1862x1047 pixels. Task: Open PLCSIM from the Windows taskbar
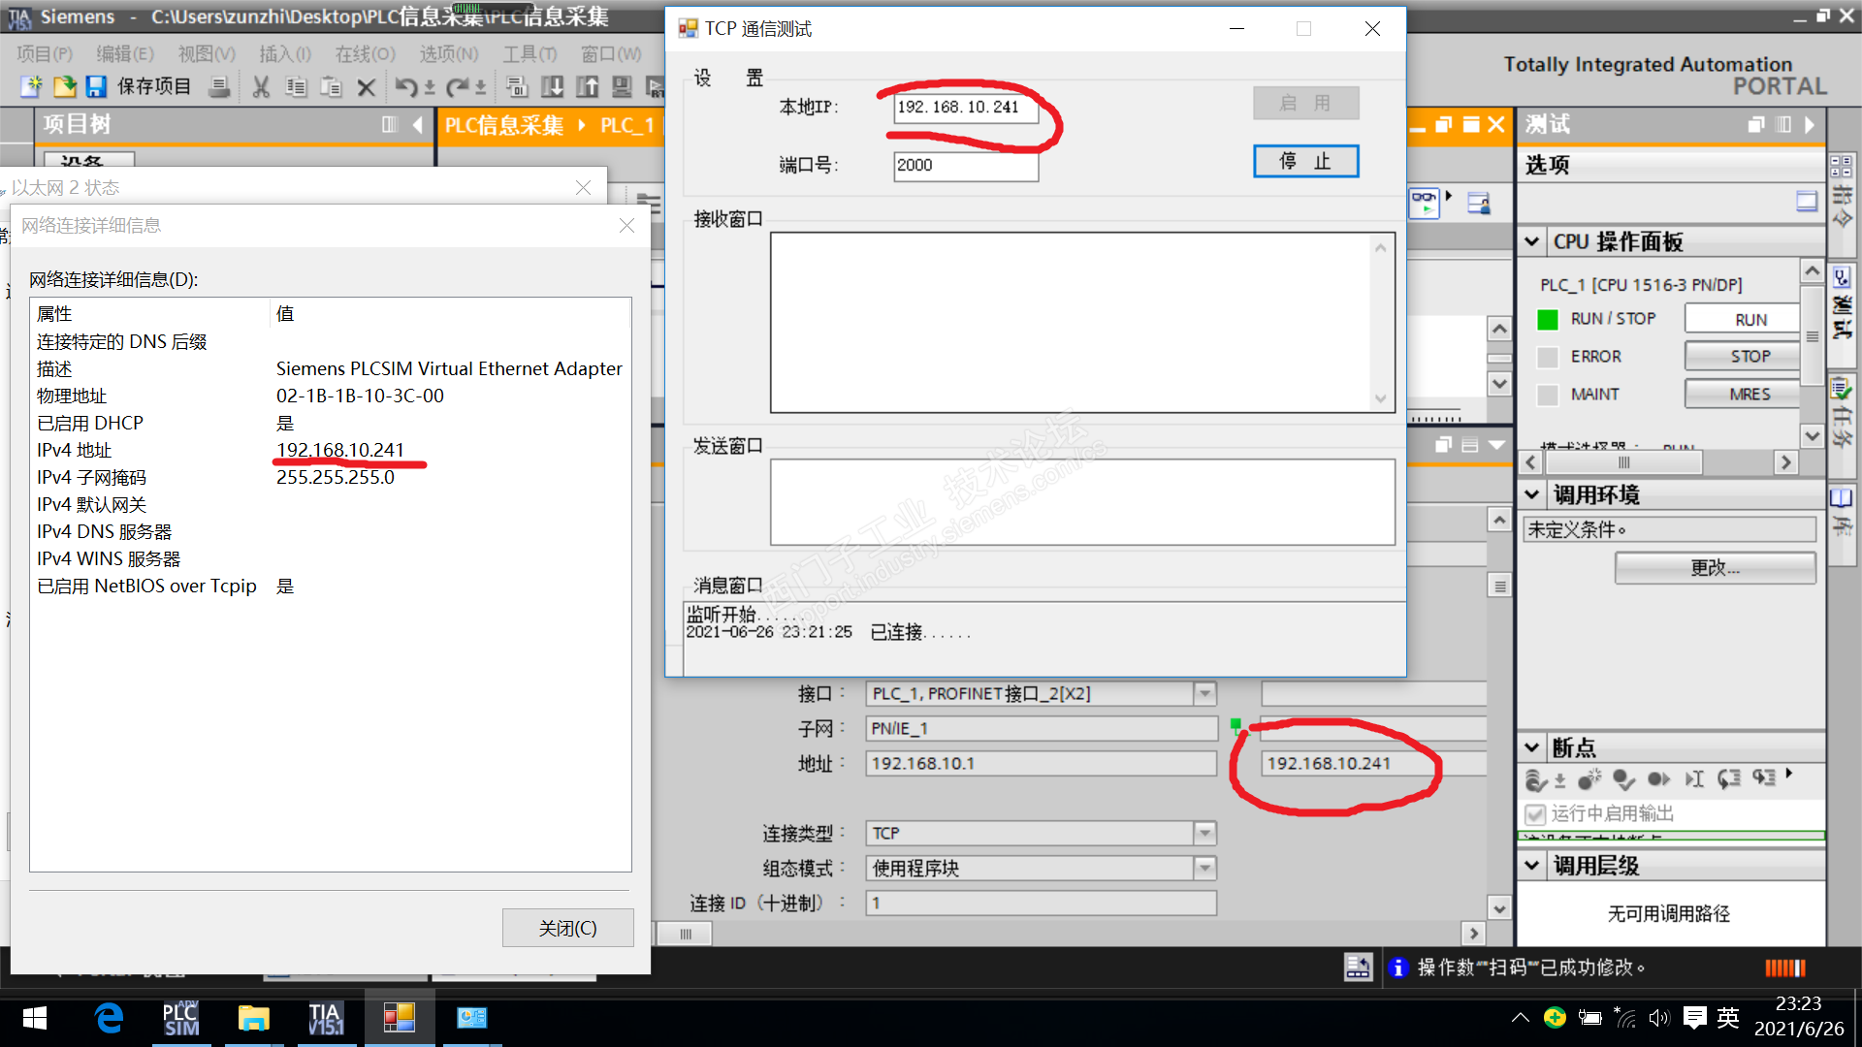click(180, 1018)
